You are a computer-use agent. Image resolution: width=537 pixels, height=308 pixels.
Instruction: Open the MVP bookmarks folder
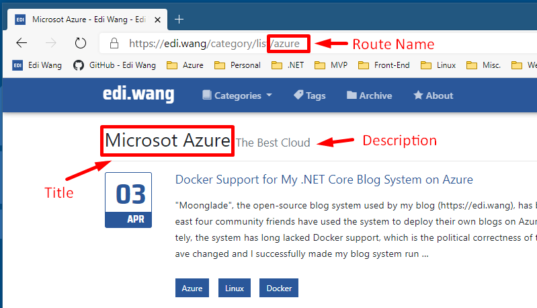click(x=331, y=65)
